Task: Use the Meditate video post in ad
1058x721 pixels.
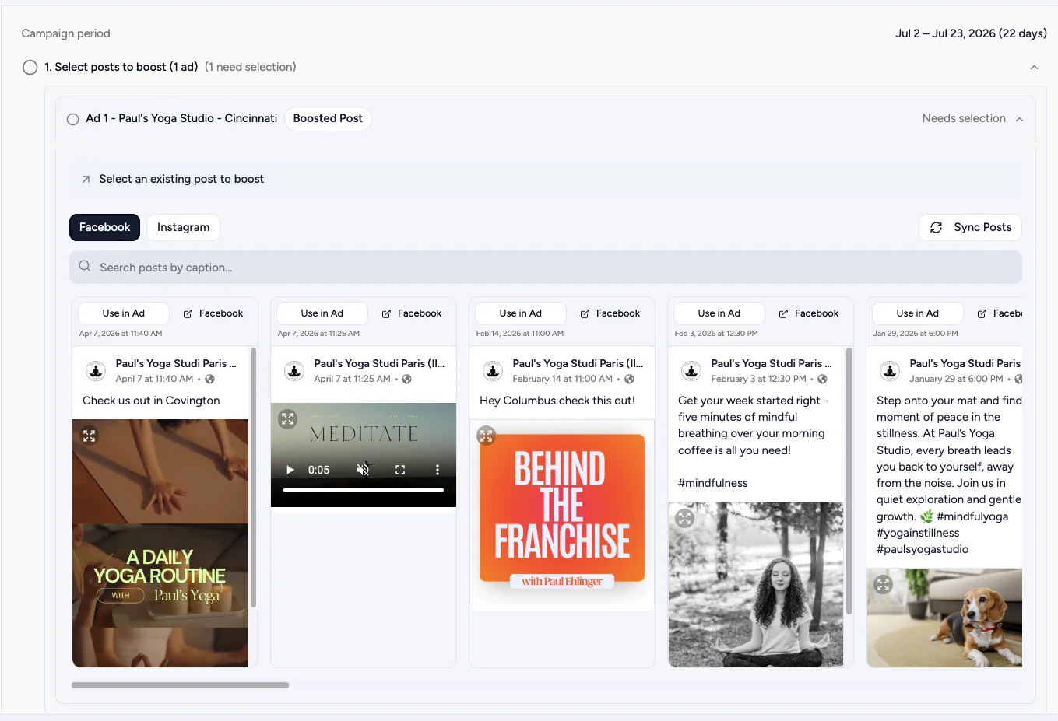Action: coord(322,313)
